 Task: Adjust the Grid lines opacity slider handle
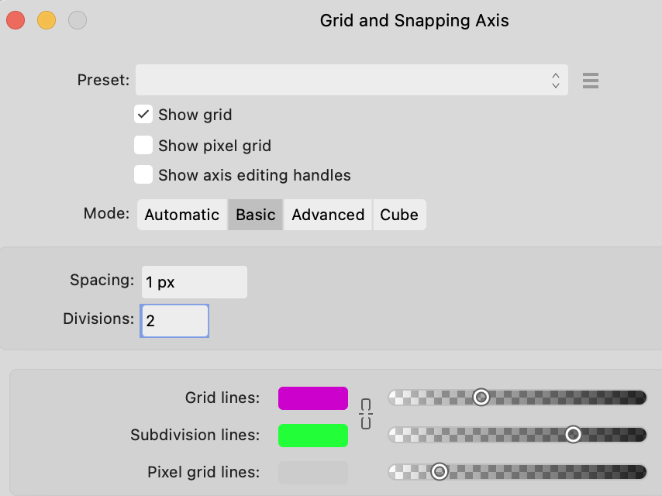coord(481,397)
